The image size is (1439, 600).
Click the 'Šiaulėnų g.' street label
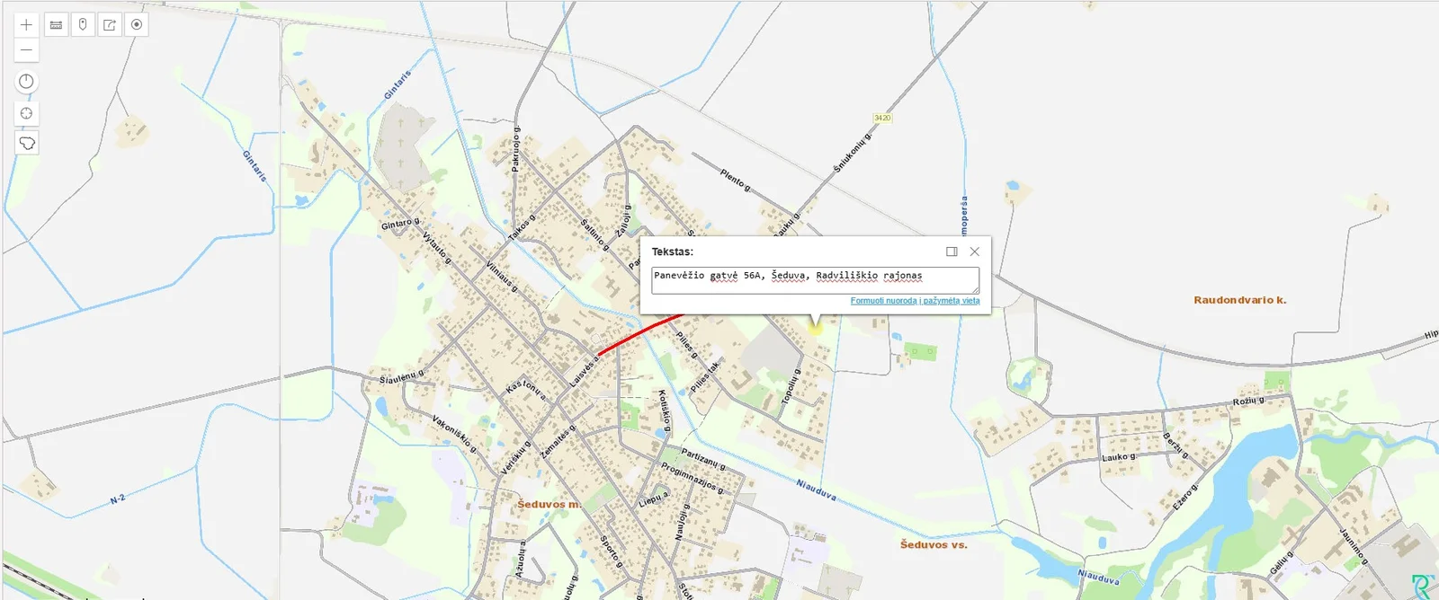(401, 376)
